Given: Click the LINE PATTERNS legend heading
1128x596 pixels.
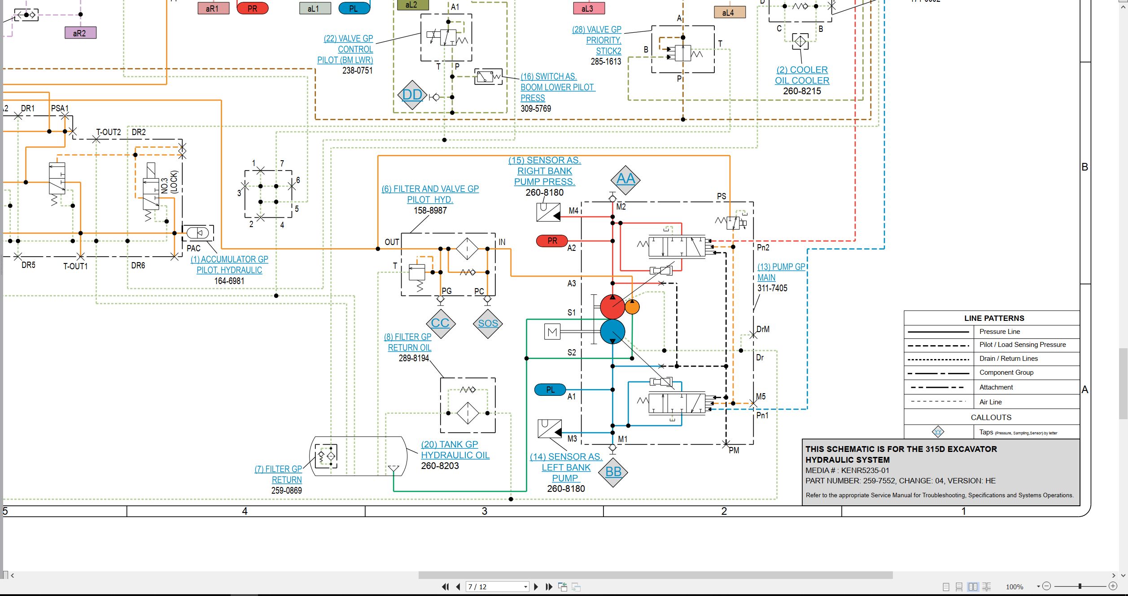Looking at the screenshot, I should (994, 318).
